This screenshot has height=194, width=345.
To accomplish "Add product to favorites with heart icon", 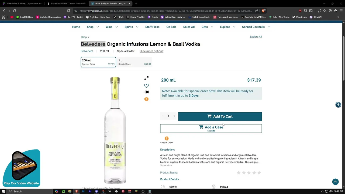I will click(x=146, y=86).
